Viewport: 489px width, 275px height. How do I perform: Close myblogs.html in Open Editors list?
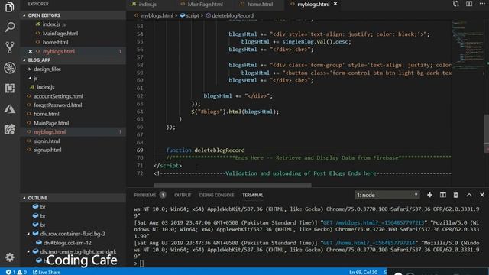31,51
